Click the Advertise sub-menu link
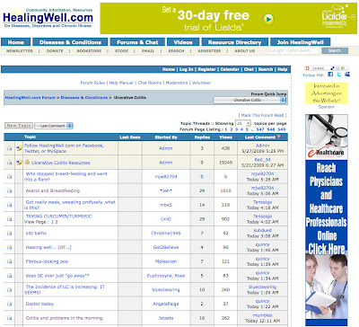 209,51
